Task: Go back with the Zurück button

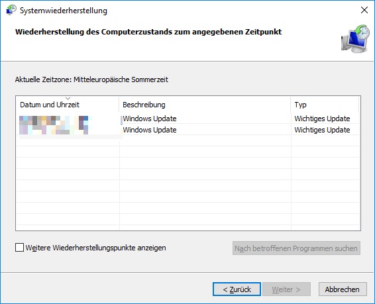Action: tap(237, 289)
